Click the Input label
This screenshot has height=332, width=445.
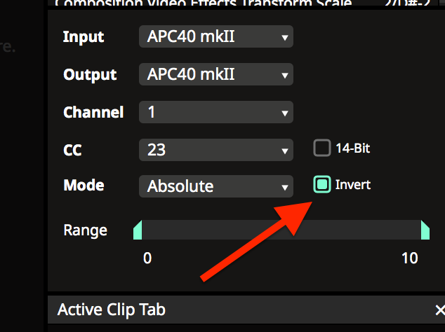click(x=84, y=37)
